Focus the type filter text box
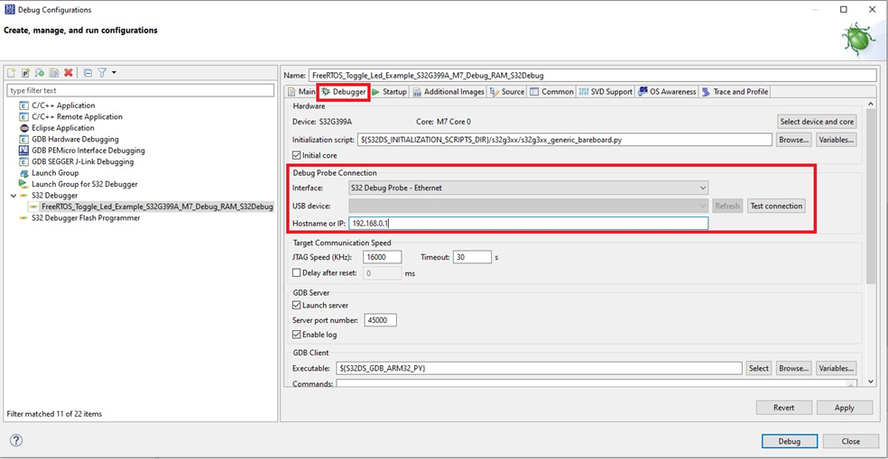The image size is (888, 459). point(140,90)
